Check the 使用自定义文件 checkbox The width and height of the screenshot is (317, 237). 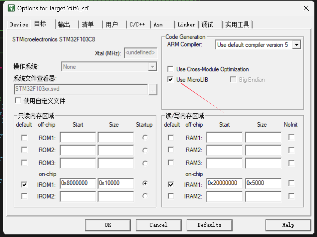(18, 100)
